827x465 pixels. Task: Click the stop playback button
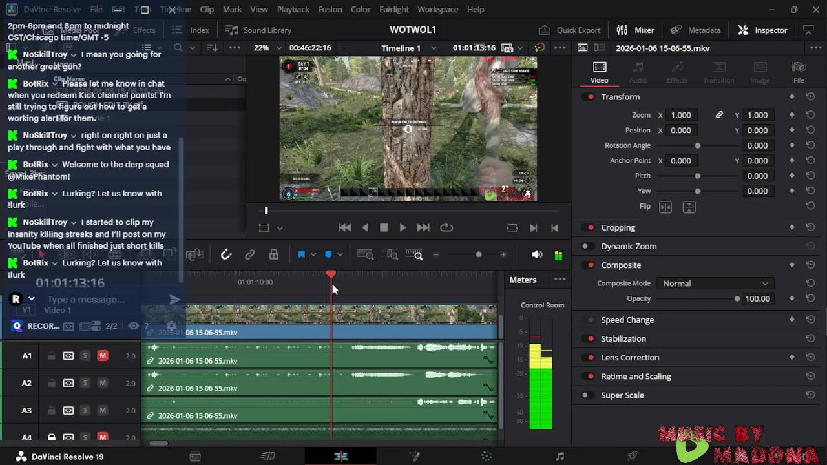[384, 228]
